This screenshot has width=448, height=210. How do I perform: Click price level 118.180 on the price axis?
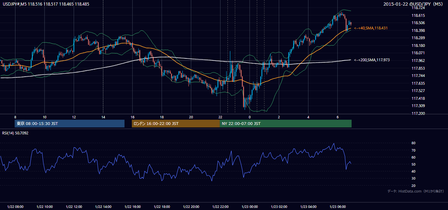pos(418,45)
